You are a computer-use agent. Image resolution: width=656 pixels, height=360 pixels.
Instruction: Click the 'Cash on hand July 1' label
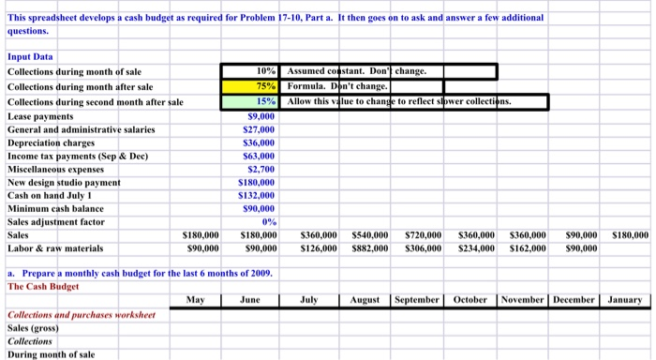(x=50, y=196)
